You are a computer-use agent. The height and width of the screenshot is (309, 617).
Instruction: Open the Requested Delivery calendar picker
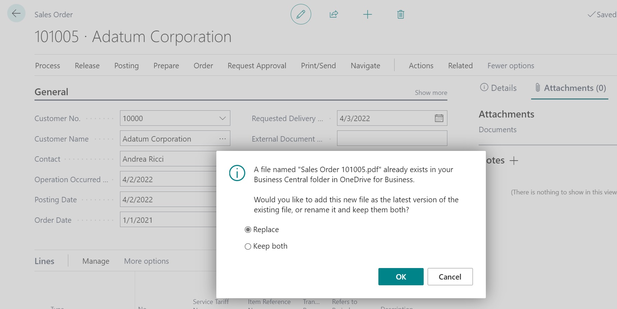pyautogui.click(x=439, y=118)
